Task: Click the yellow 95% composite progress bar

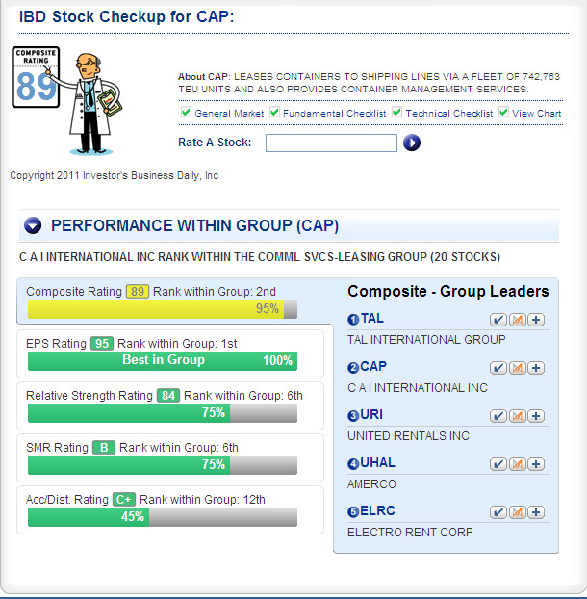Action: (x=156, y=309)
